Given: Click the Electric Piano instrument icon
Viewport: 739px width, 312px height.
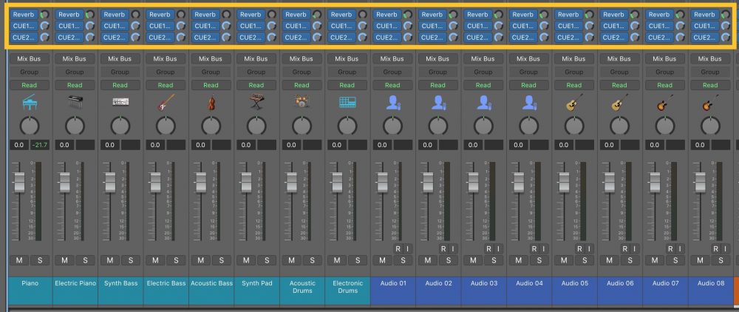Looking at the screenshot, I should [x=75, y=103].
